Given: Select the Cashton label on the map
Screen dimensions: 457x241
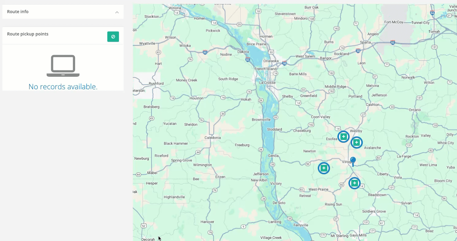Looking at the screenshot, I should tap(373, 104).
